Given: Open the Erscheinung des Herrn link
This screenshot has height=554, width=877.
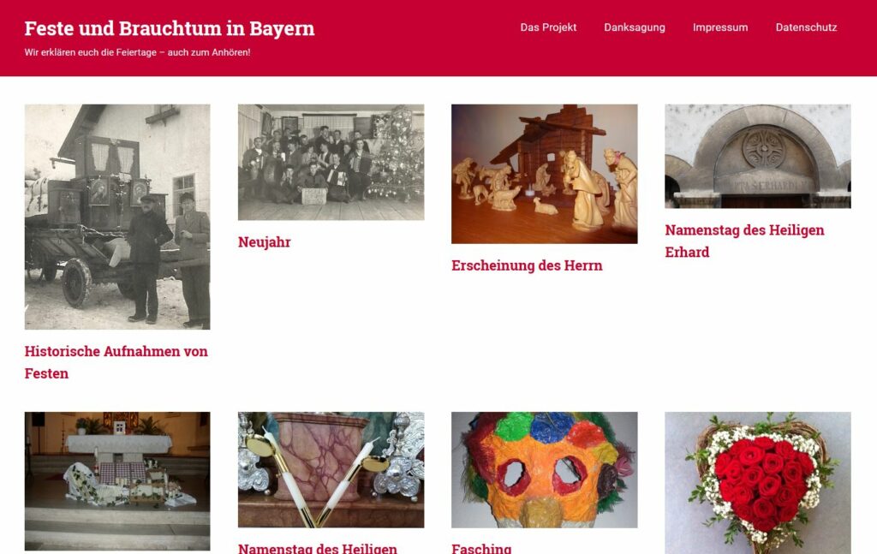Looking at the screenshot, I should pyautogui.click(x=527, y=265).
